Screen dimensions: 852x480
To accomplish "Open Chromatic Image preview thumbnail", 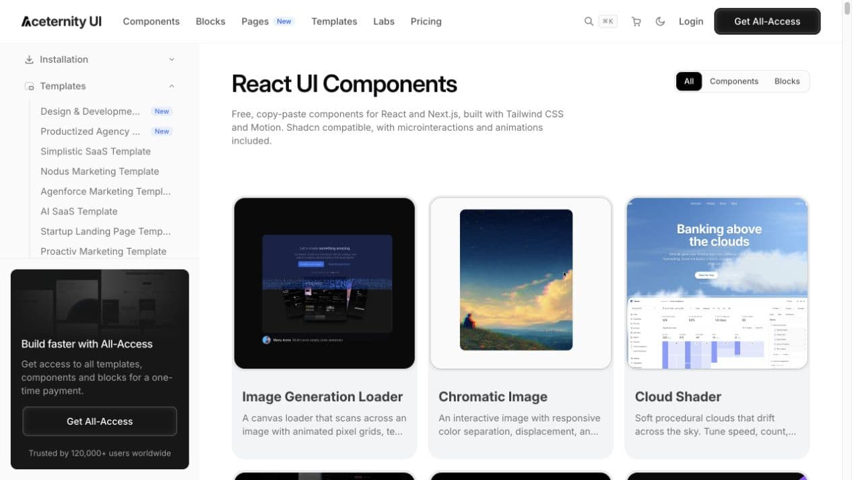I will pyautogui.click(x=521, y=283).
